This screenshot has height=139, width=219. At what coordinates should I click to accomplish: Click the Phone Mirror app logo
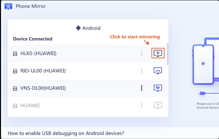(9, 6)
